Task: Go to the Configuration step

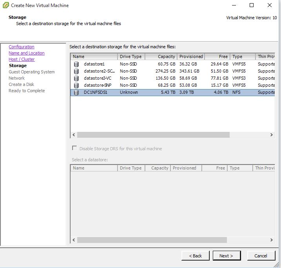Action: click(22, 47)
